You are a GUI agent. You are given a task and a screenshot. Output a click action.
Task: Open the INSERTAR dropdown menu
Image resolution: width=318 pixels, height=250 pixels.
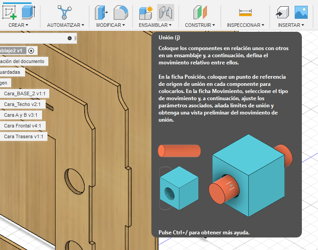click(x=291, y=25)
